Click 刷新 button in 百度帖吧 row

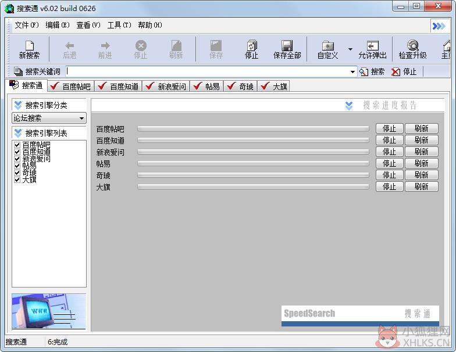point(421,128)
